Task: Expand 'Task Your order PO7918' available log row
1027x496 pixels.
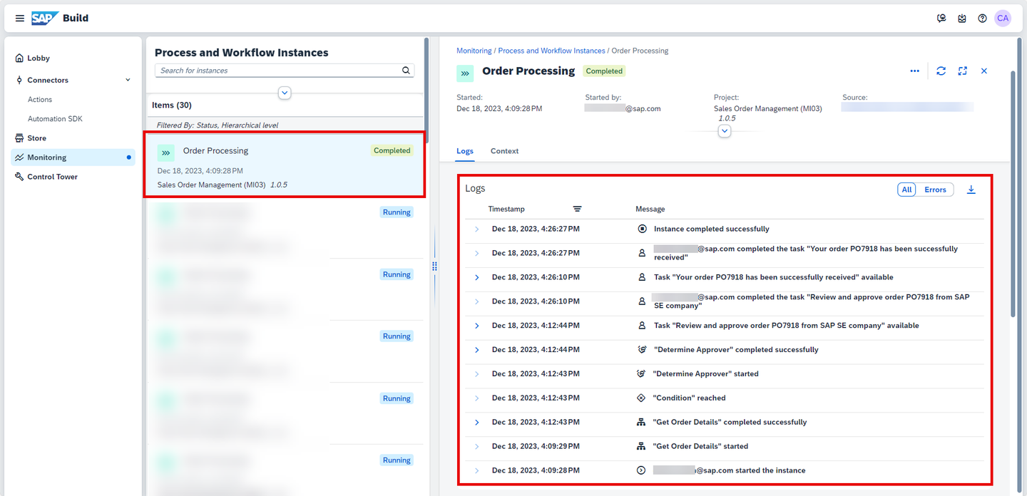Action: tap(476, 277)
